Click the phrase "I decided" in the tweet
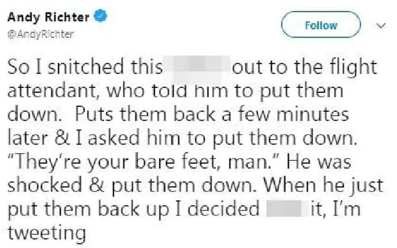Viewport: 397px width, 248px height. [218, 209]
